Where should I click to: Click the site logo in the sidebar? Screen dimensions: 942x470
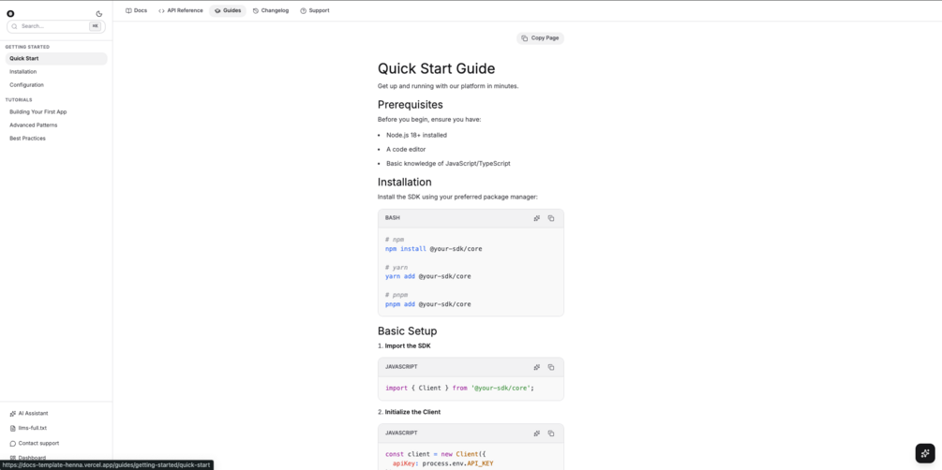[x=10, y=14]
